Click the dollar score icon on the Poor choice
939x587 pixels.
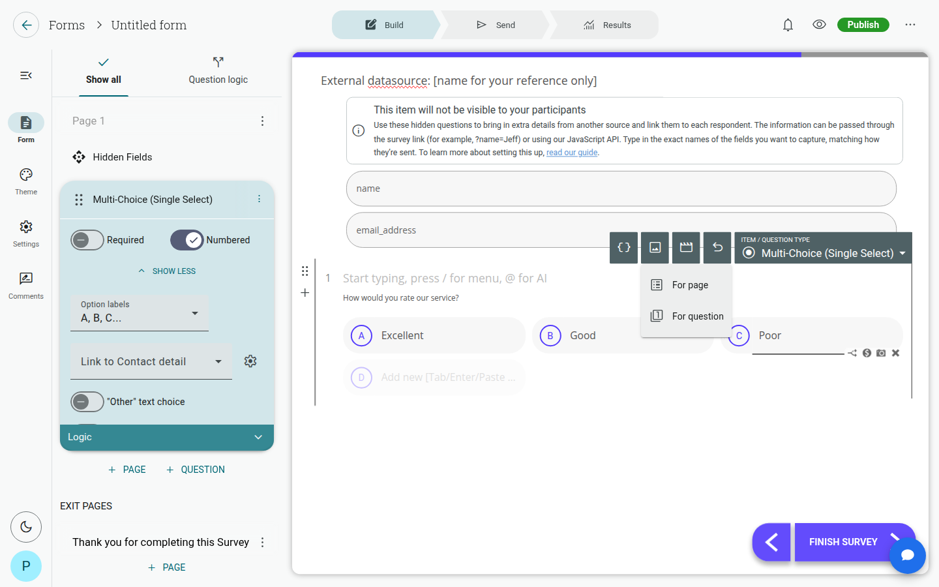click(867, 353)
